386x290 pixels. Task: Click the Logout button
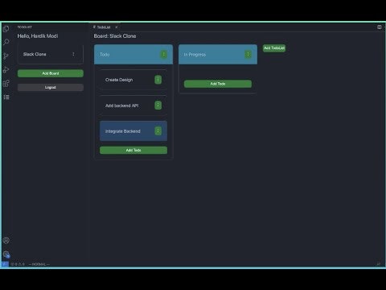[x=51, y=87]
